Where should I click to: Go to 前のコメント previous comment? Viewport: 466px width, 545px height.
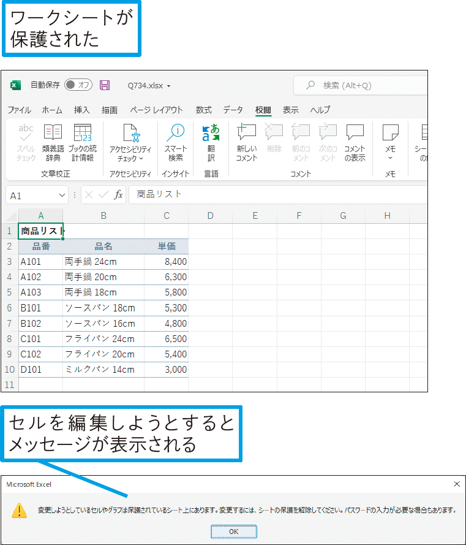301,142
